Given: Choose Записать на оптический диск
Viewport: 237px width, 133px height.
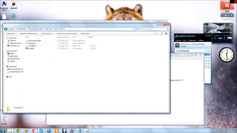Looking at the screenshot, I should tap(67, 34).
